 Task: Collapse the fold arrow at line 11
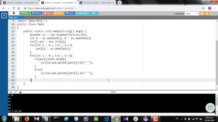[x=15, y=28]
